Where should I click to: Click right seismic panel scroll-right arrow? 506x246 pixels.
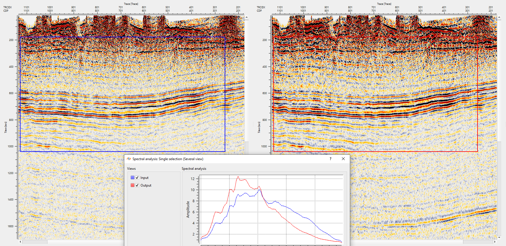(495, 242)
